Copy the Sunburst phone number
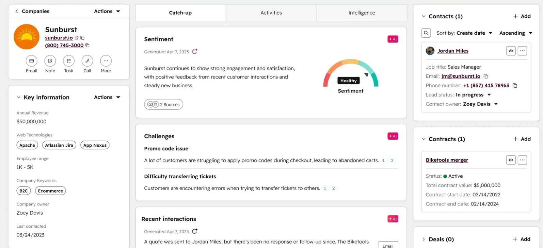Image resolution: width=543 pixels, height=248 pixels. (x=87, y=46)
